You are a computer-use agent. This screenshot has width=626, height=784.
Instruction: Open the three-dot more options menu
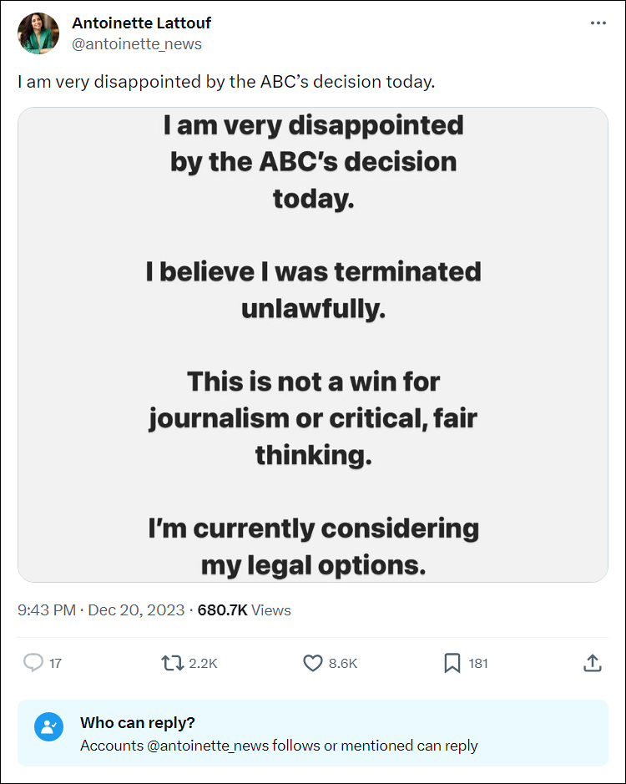598,23
